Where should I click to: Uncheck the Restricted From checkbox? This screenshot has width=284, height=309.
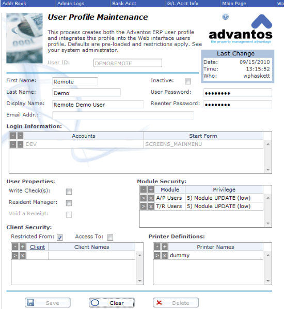60,238
